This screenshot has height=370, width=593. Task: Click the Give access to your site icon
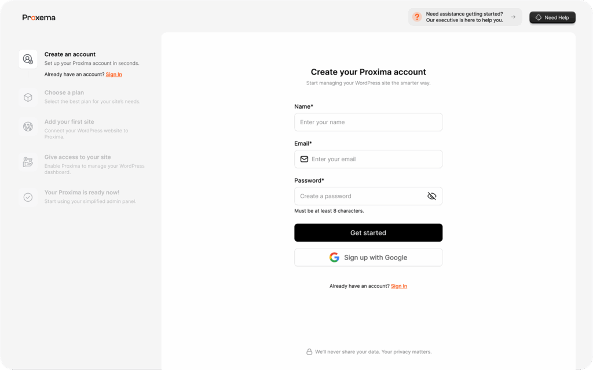[x=28, y=162]
